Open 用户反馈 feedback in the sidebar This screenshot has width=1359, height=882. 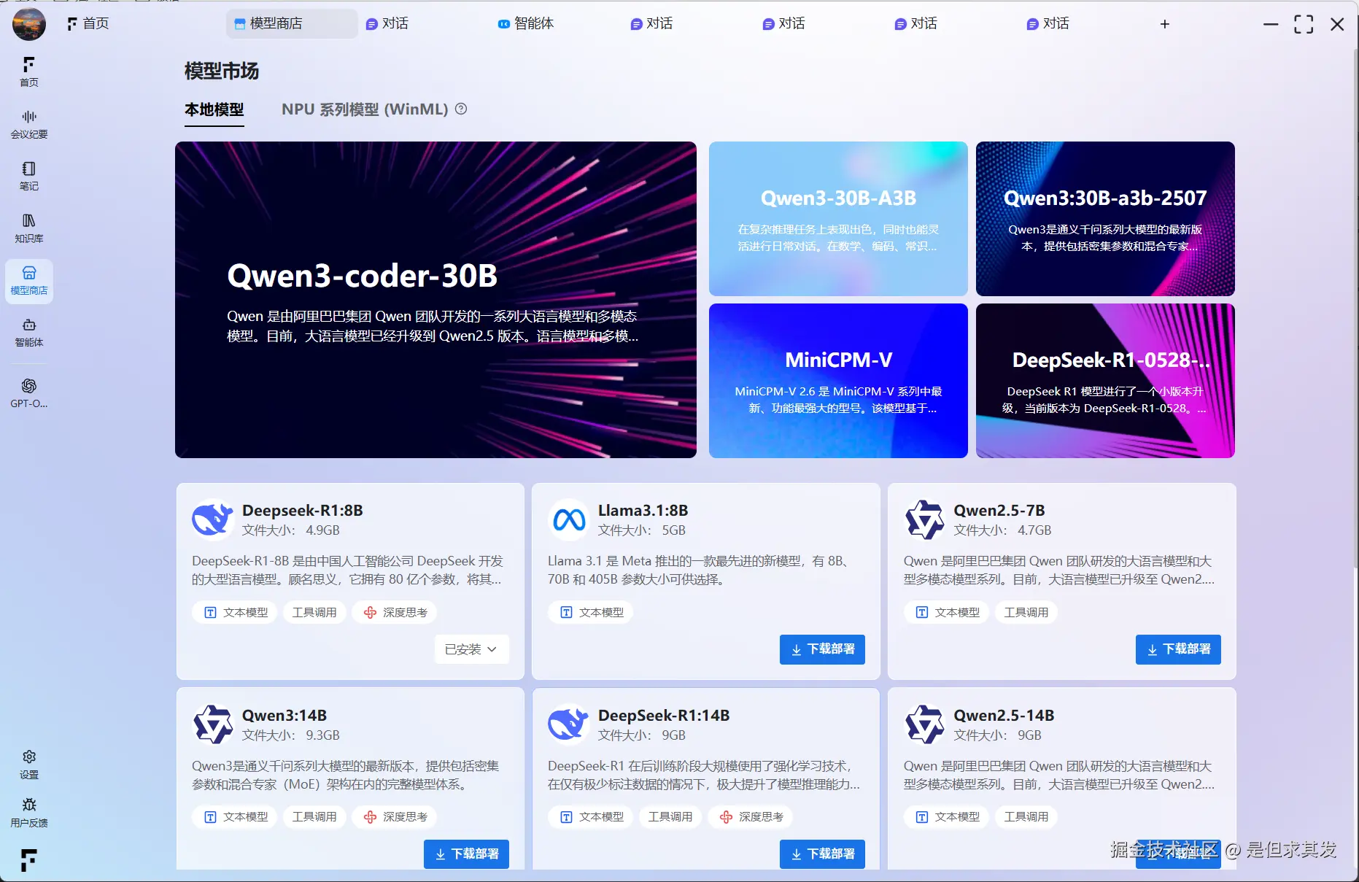(28, 811)
